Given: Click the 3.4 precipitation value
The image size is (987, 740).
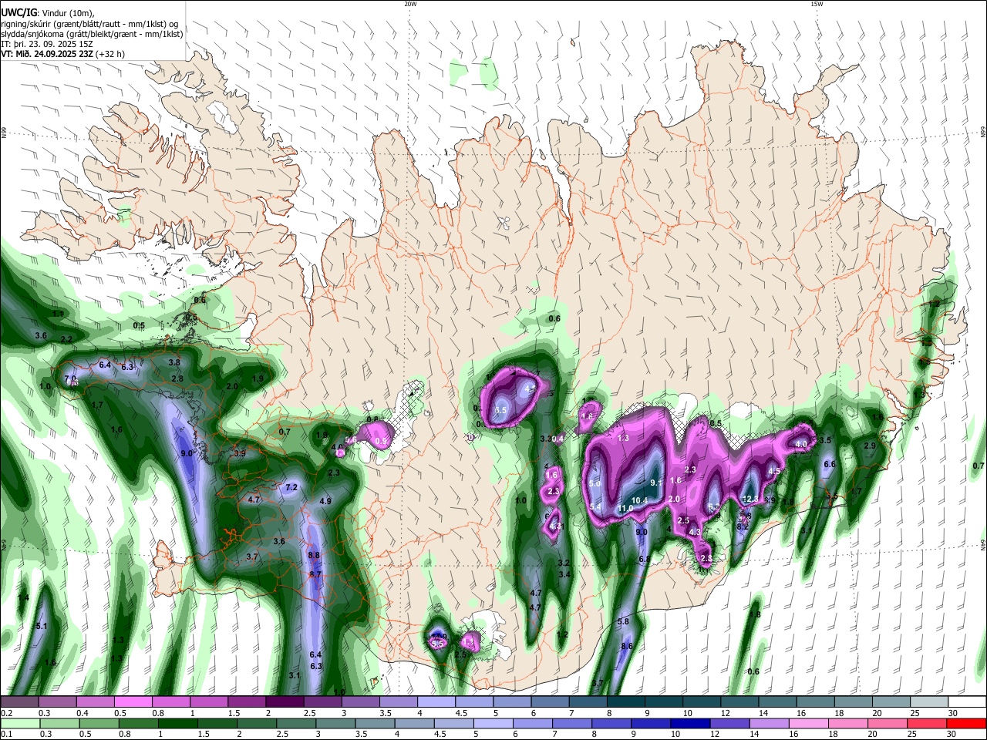Looking at the screenshot, I should click(564, 574).
